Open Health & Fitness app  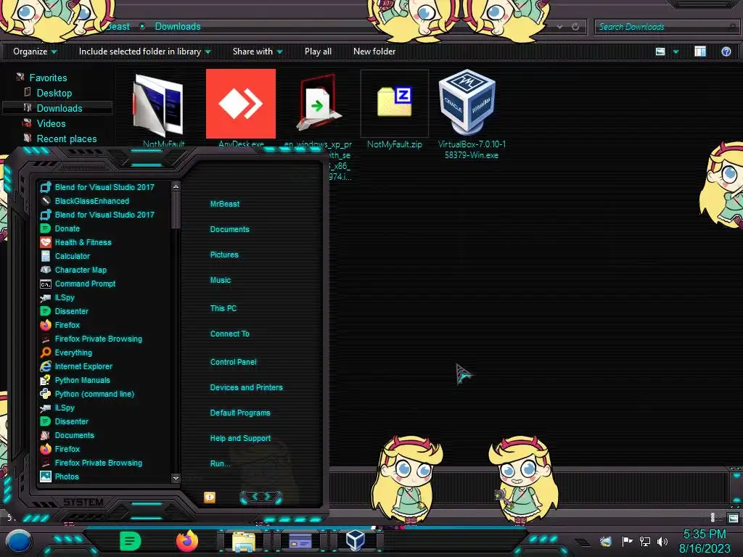coord(83,242)
